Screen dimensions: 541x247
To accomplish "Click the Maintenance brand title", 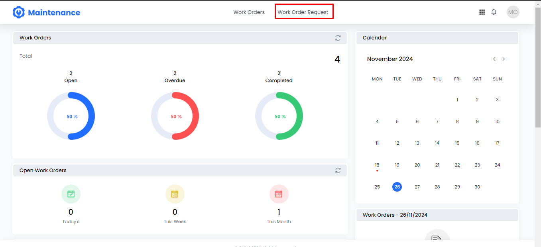I will click(54, 12).
